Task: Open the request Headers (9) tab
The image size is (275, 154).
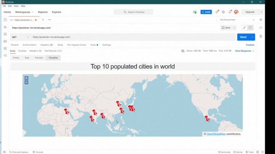Action: click(47, 45)
